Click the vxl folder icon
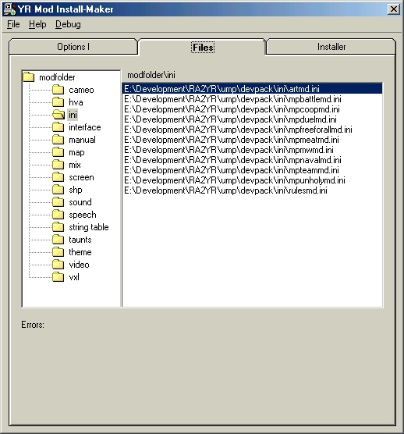This screenshot has height=434, width=404. pyautogui.click(x=58, y=277)
